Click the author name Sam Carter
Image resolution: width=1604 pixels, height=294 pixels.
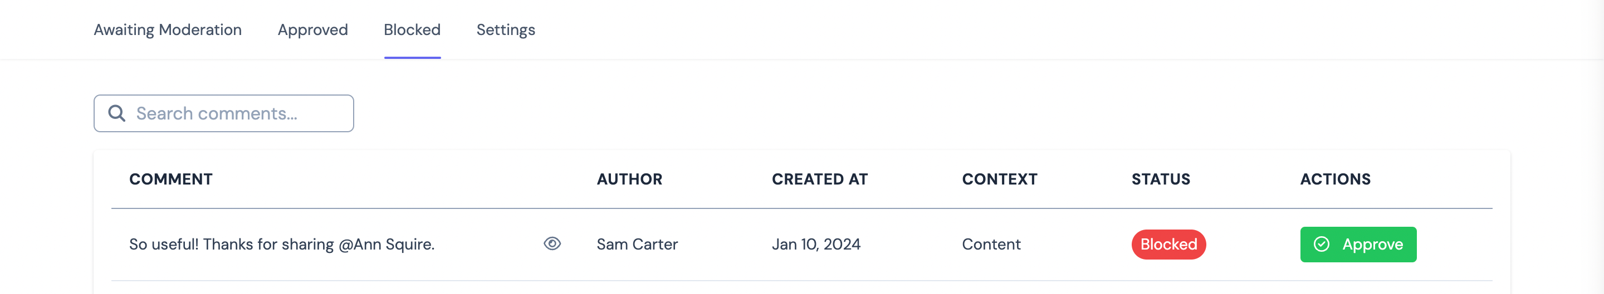tap(637, 245)
